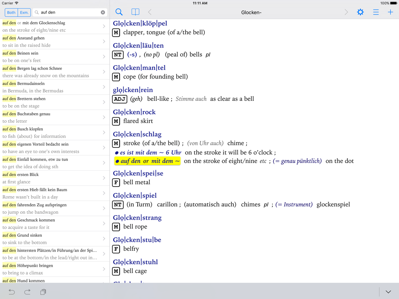Expand chevron for 'fahrenden Zug aufspringen'
The height and width of the screenshot is (299, 399).
104,208
